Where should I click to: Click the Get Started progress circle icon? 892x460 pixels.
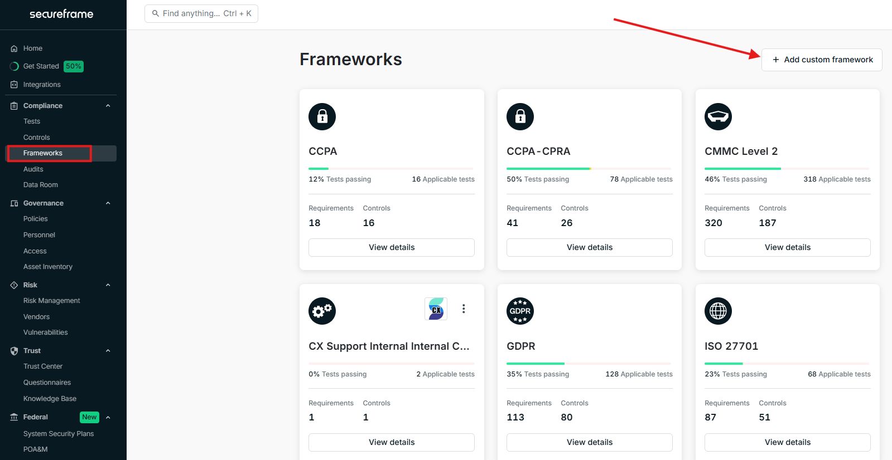pyautogui.click(x=15, y=66)
